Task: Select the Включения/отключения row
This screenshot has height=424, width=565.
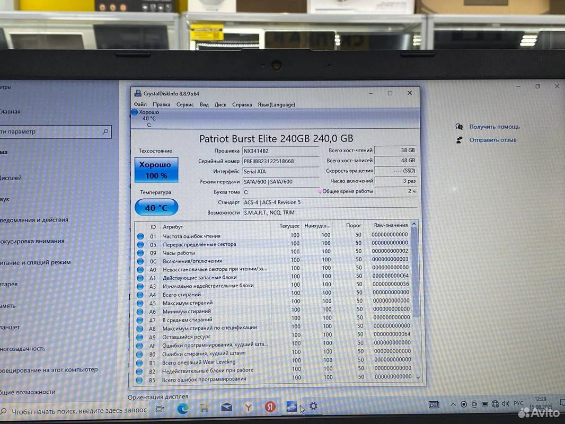Action: pos(273,260)
